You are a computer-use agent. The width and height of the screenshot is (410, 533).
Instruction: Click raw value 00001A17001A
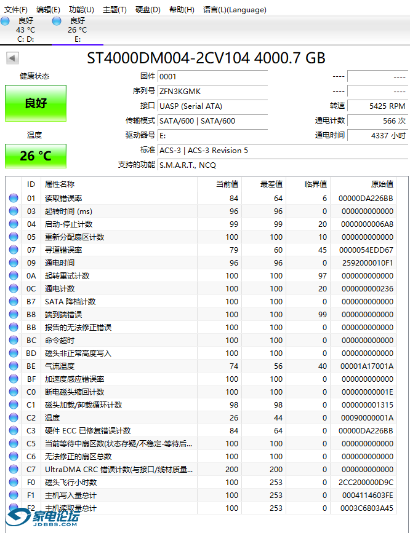click(367, 366)
